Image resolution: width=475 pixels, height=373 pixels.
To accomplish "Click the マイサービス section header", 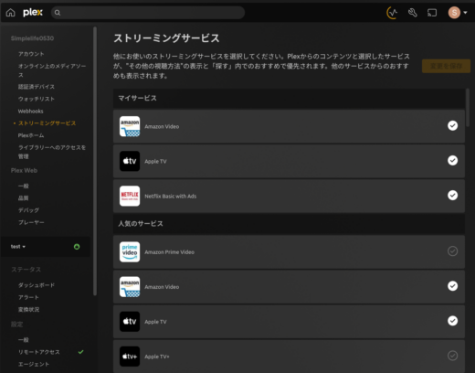I will click(289, 98).
